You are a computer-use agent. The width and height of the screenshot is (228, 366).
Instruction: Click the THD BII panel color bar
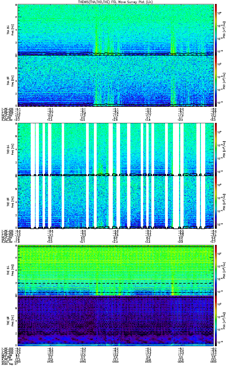[x=216, y=202]
